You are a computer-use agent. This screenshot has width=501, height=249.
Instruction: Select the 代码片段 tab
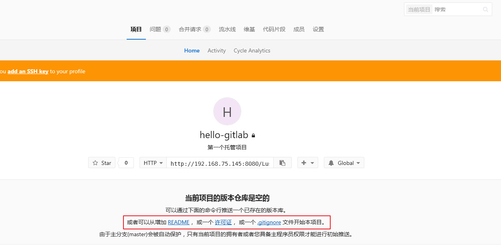click(x=274, y=29)
